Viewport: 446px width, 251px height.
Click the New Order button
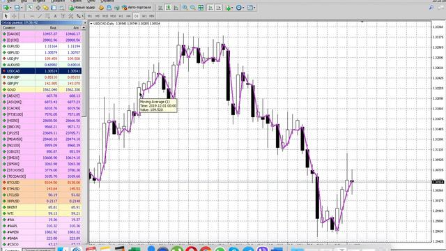[x=82, y=8]
